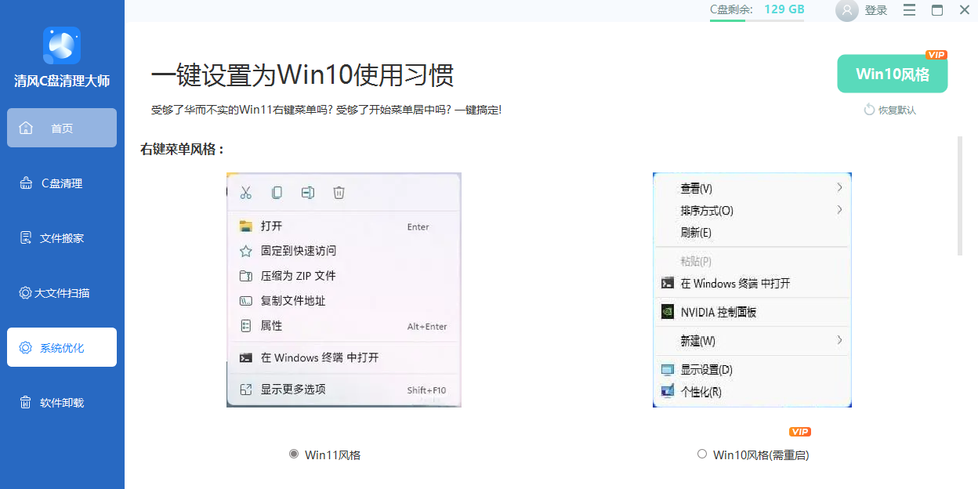Click the home icon beside 首页
This screenshot has height=489, width=978.
coord(26,128)
